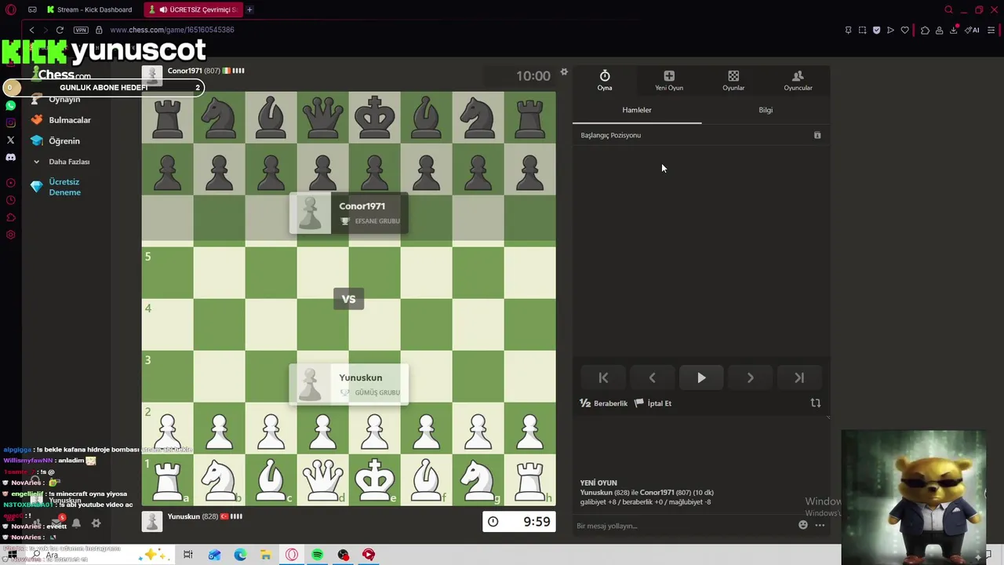Open the snapshot capture tool icon
This screenshot has width=1004, height=565.
[862, 30]
